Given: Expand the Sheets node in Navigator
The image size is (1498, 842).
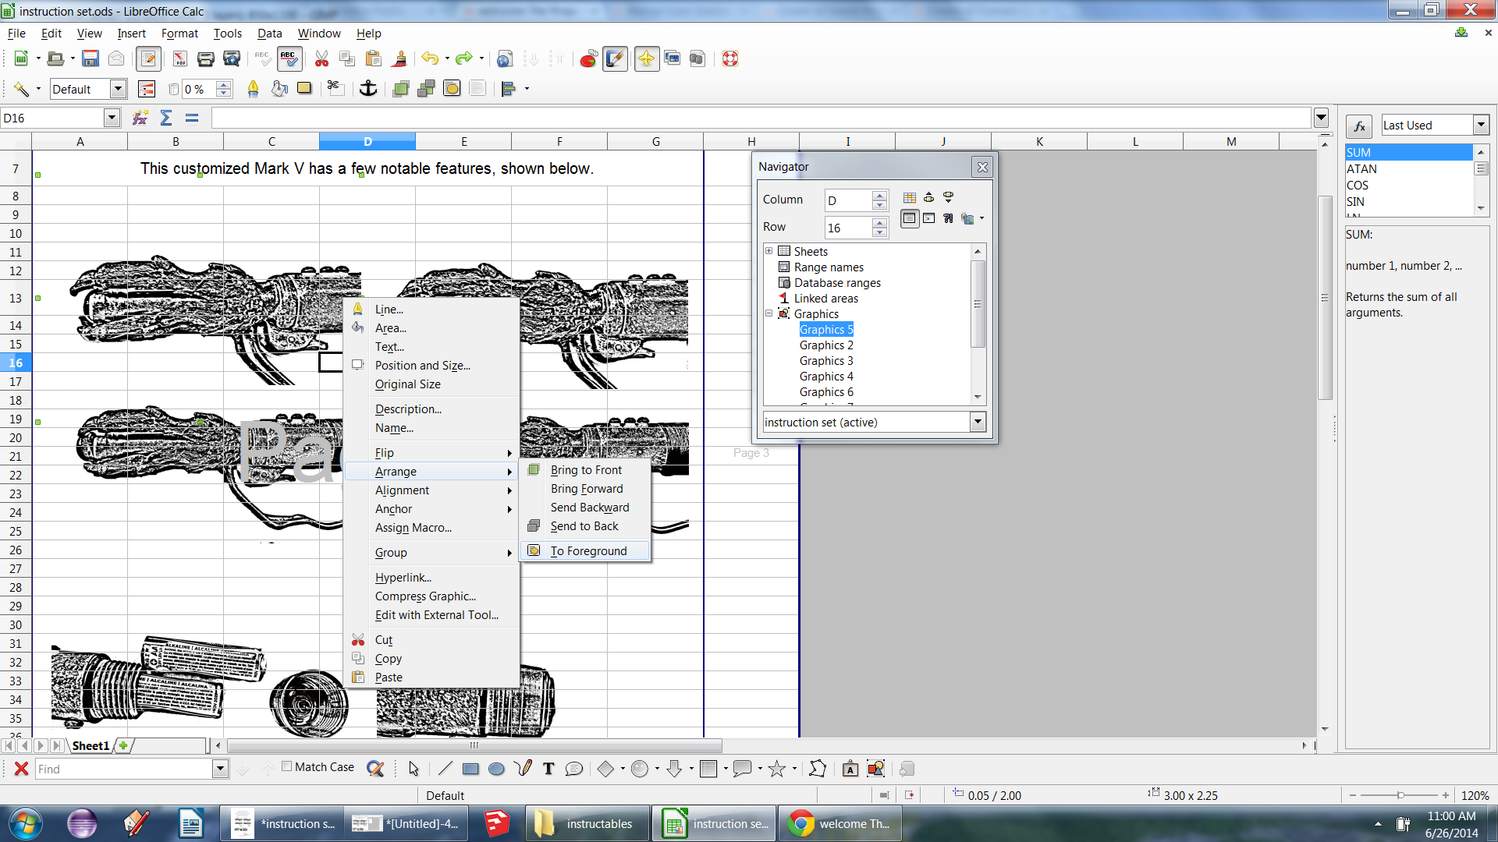Looking at the screenshot, I should click(769, 251).
